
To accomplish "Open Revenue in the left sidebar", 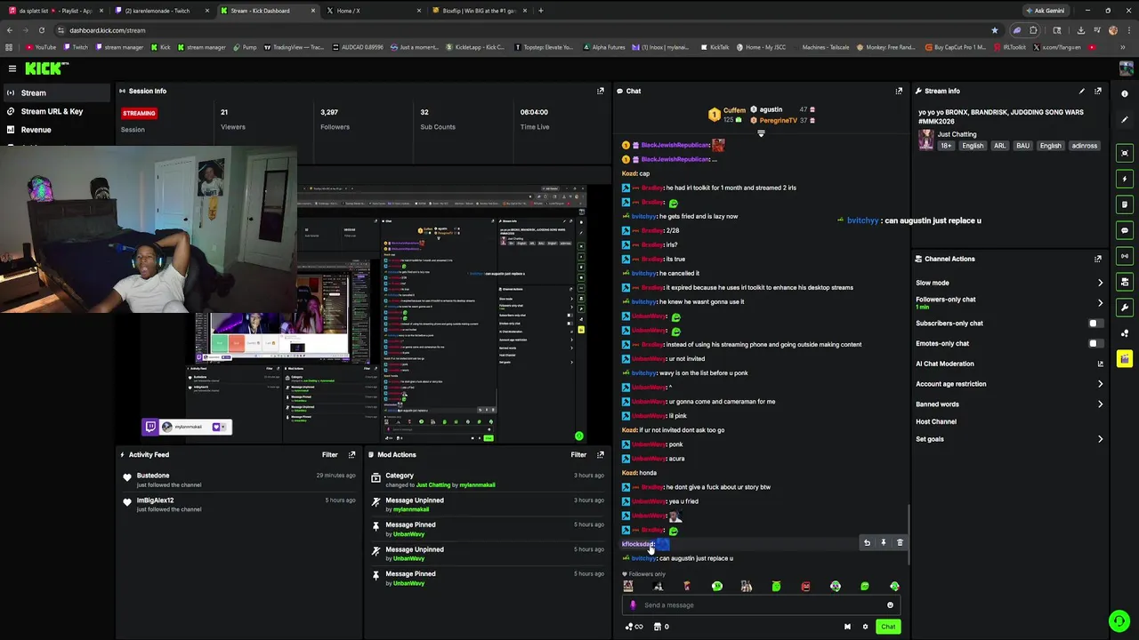I will pyautogui.click(x=55, y=130).
